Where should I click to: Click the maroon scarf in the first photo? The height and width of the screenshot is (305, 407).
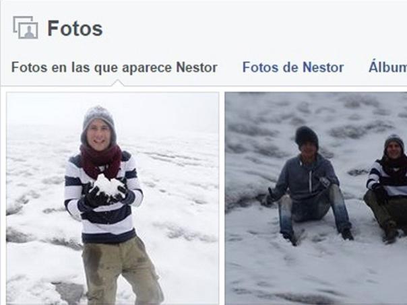pos(100,161)
